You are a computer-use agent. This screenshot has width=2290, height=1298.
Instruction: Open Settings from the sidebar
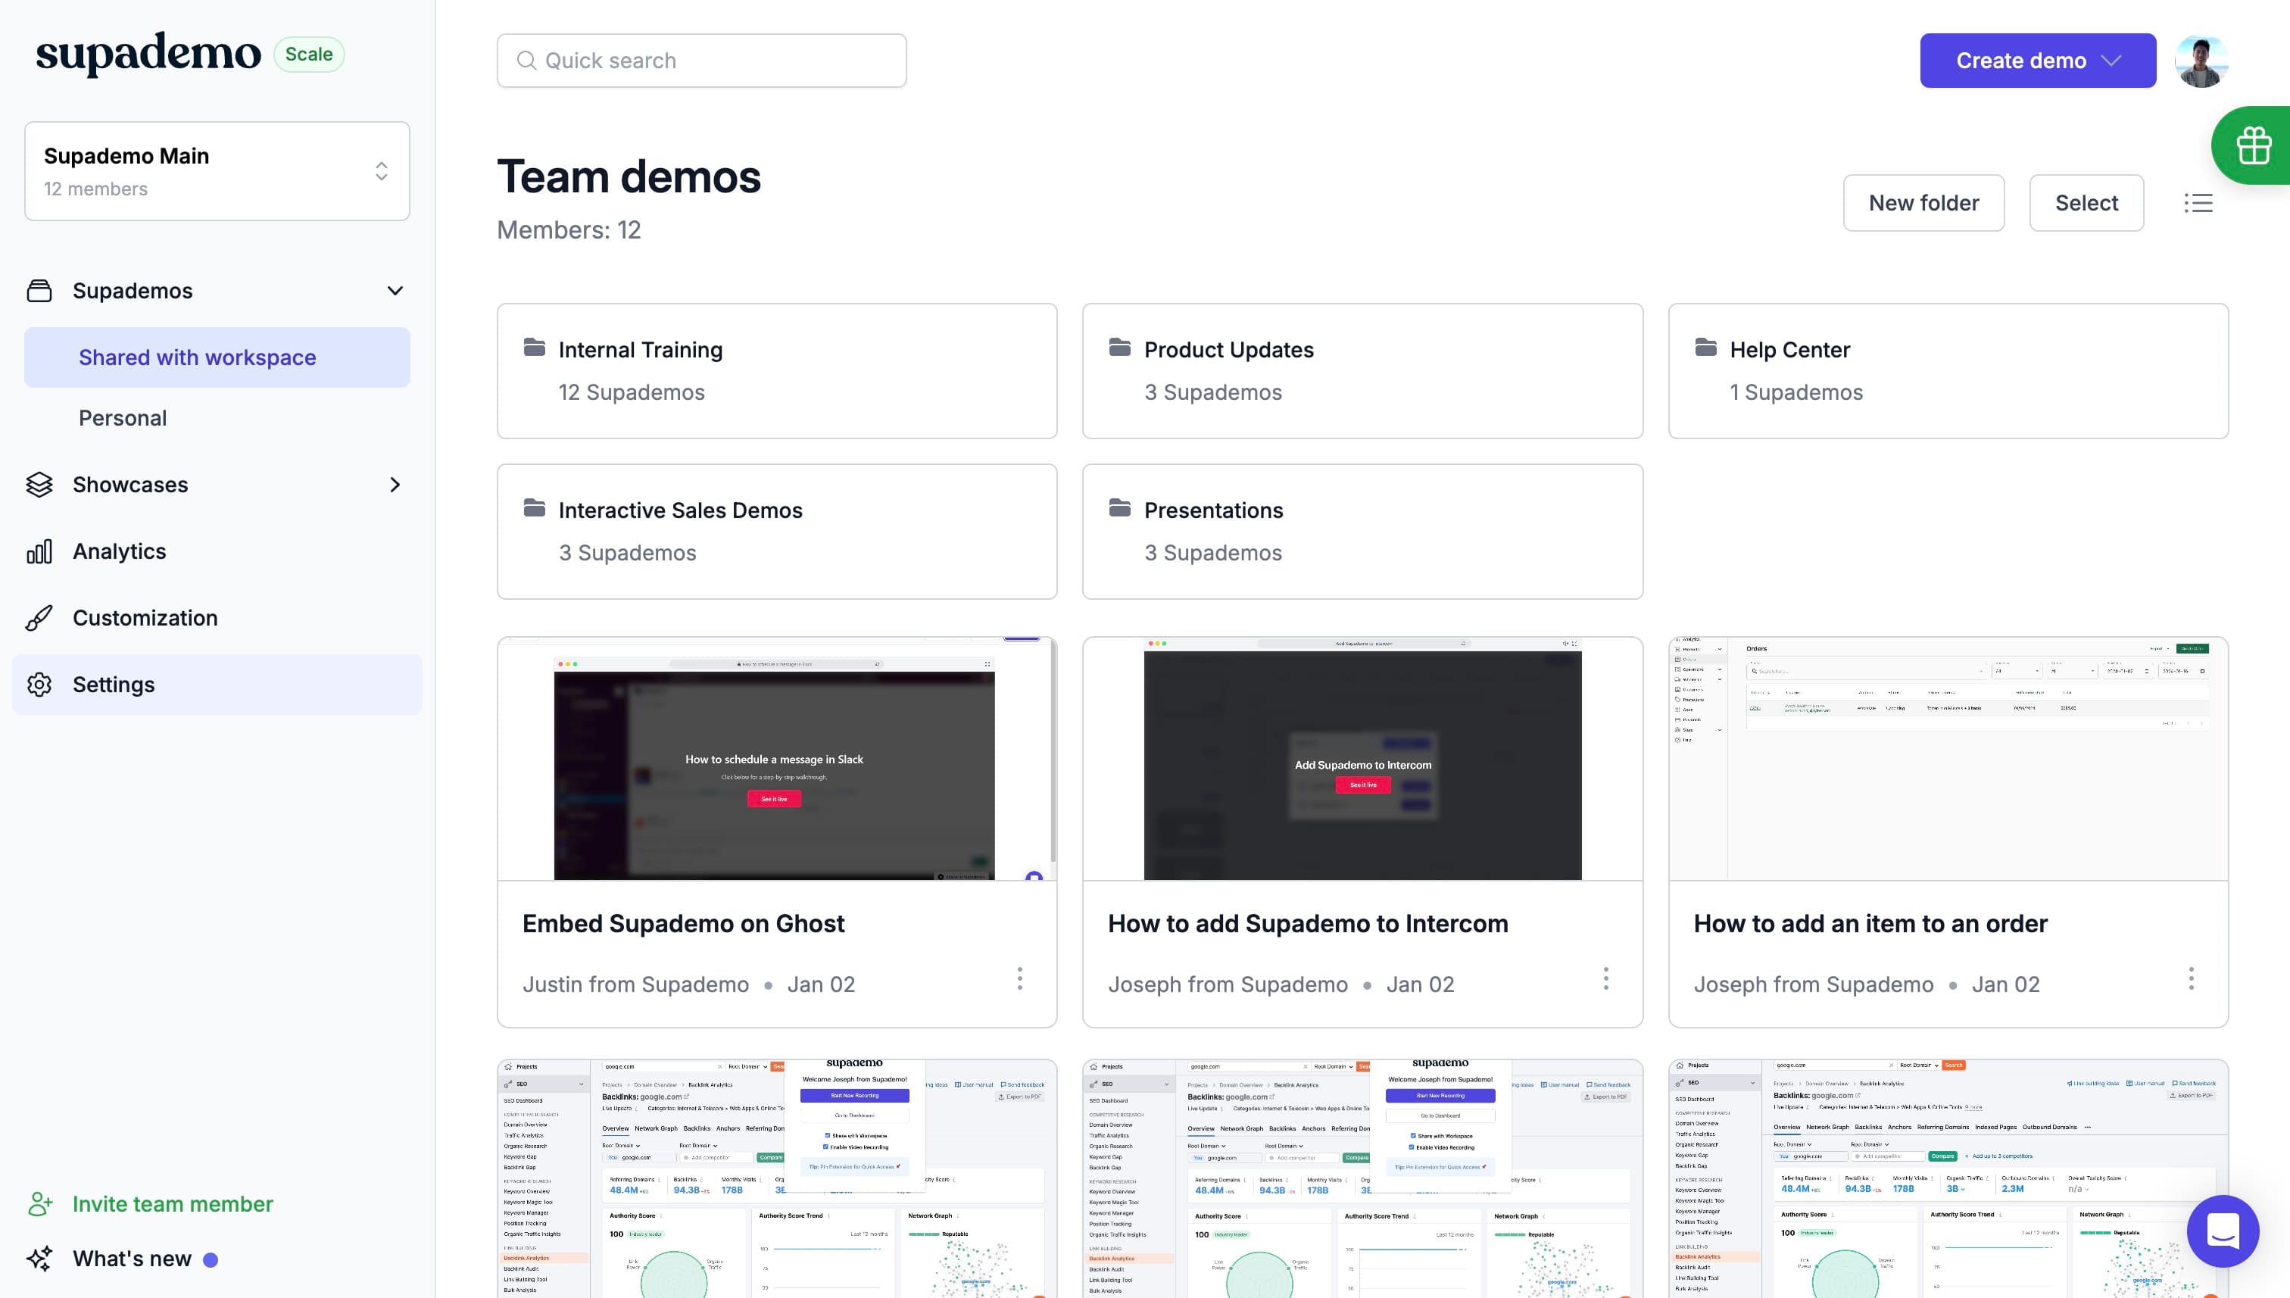217,685
